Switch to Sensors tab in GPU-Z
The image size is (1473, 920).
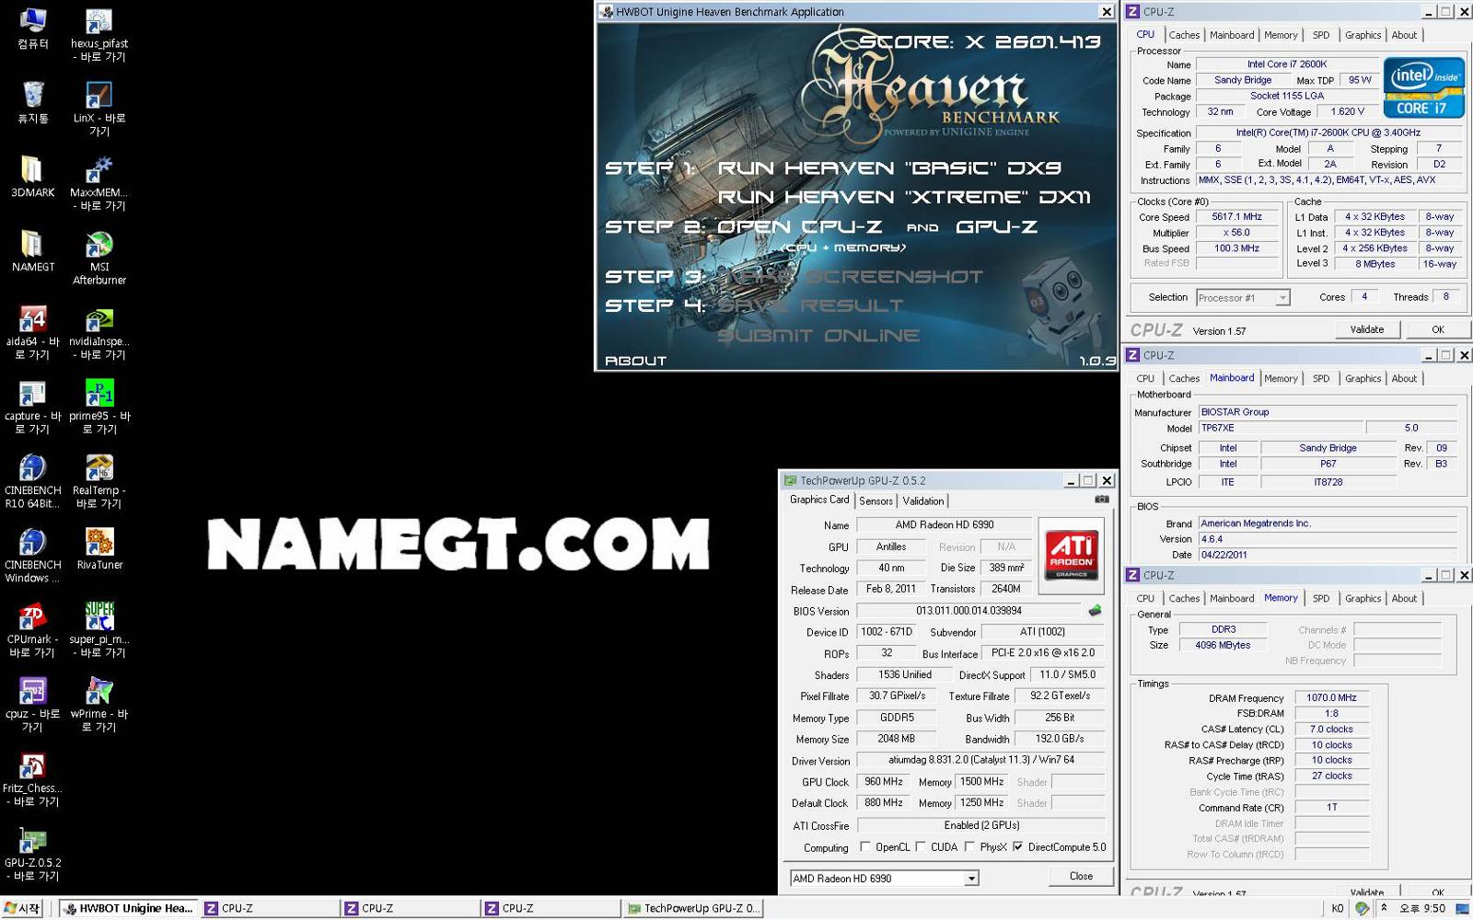876,501
